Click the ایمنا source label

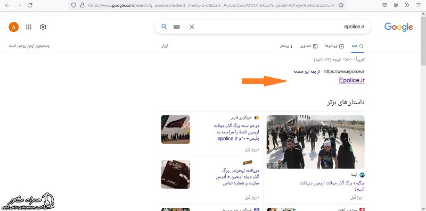click(354, 175)
